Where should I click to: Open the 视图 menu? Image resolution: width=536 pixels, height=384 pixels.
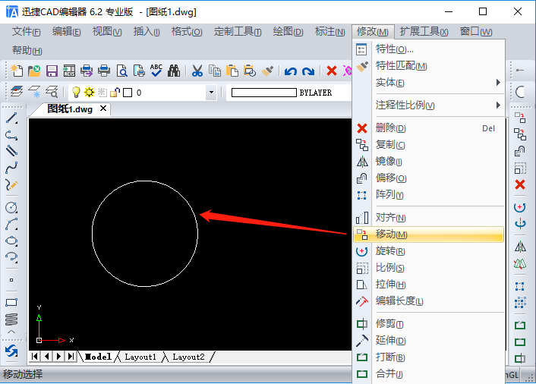pos(107,32)
